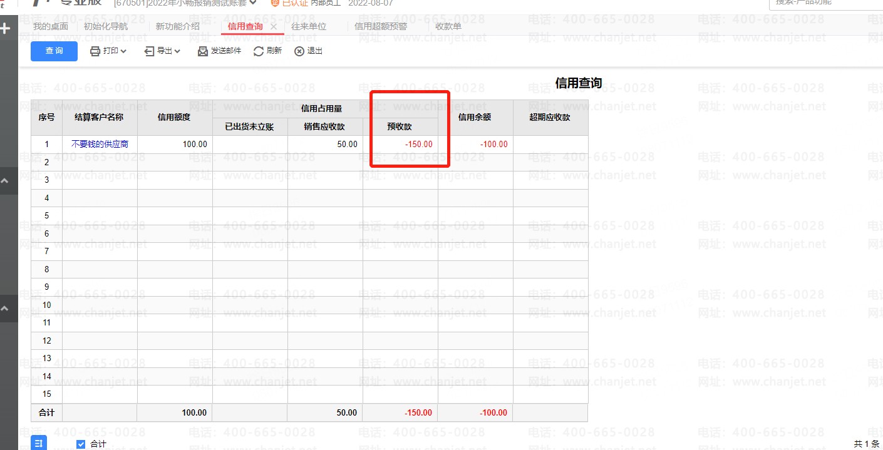
Task: Click the blue 查询 button
Action: [x=54, y=51]
